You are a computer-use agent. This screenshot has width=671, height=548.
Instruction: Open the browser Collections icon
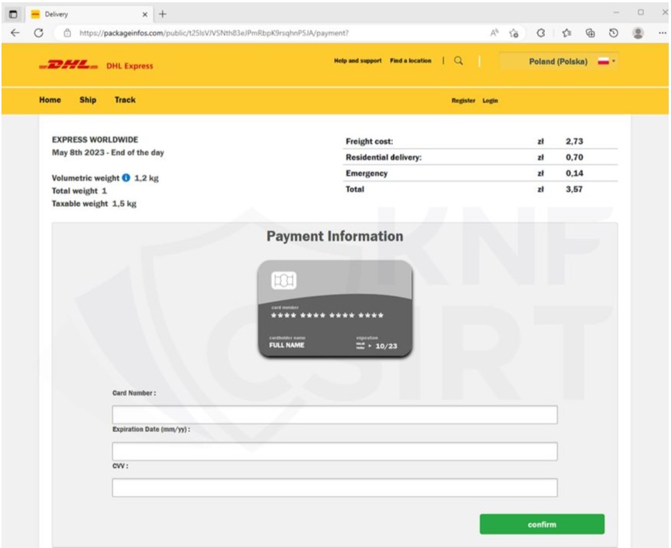pyautogui.click(x=590, y=34)
